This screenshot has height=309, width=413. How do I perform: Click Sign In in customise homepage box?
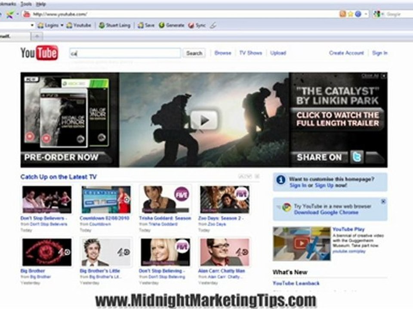[298, 185]
